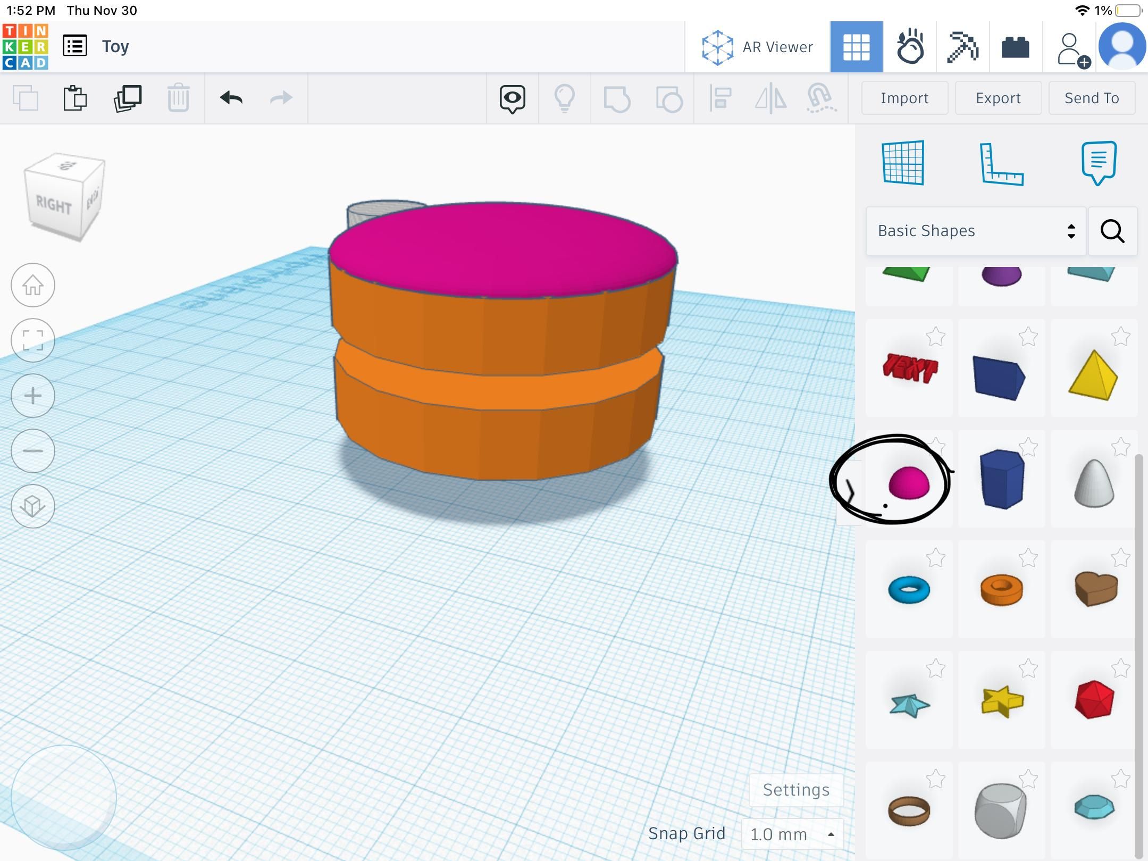The width and height of the screenshot is (1148, 861).
Task: Select the blue Polygon prism shape
Action: tap(1002, 479)
